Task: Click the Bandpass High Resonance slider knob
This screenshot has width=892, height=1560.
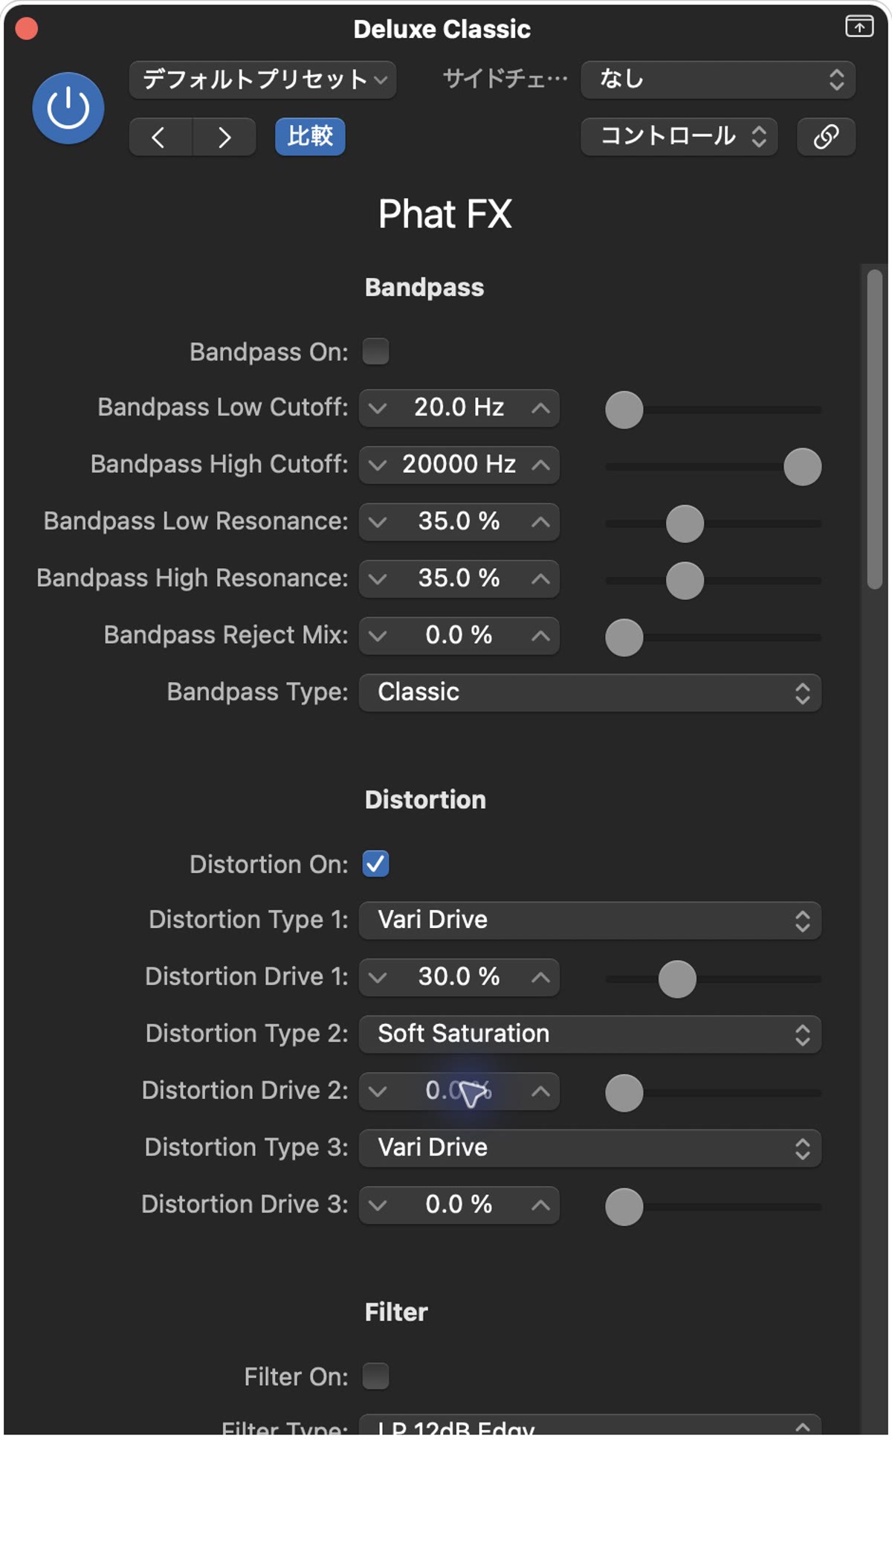Action: pos(685,581)
